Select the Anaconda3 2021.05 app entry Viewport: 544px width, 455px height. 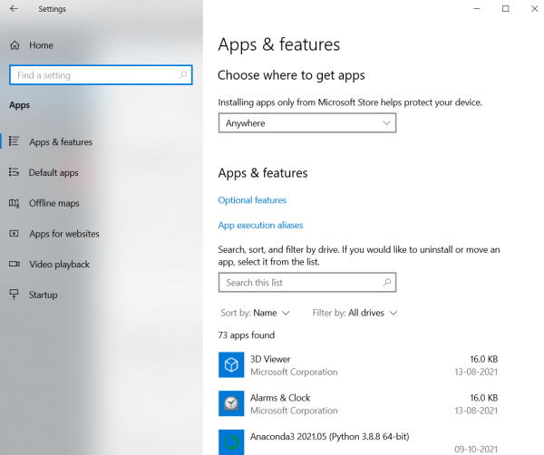[358, 442]
